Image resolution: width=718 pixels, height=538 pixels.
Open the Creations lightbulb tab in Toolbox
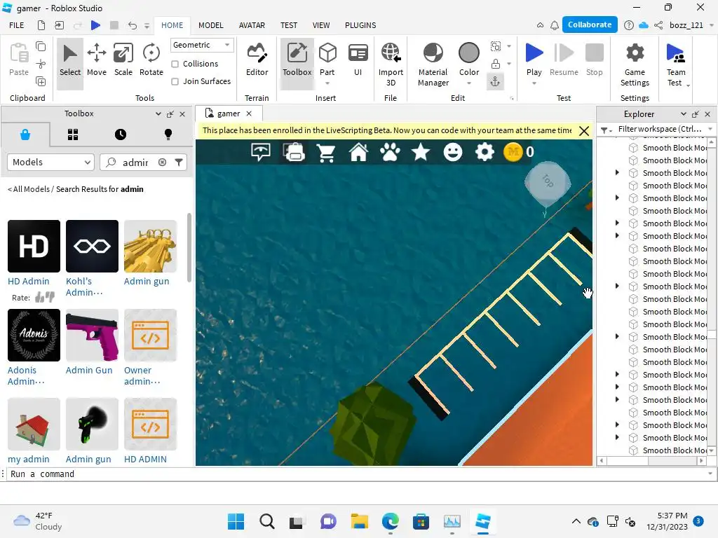coord(168,134)
